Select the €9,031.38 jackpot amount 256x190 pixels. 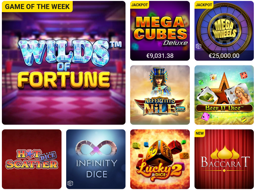[x=160, y=56]
